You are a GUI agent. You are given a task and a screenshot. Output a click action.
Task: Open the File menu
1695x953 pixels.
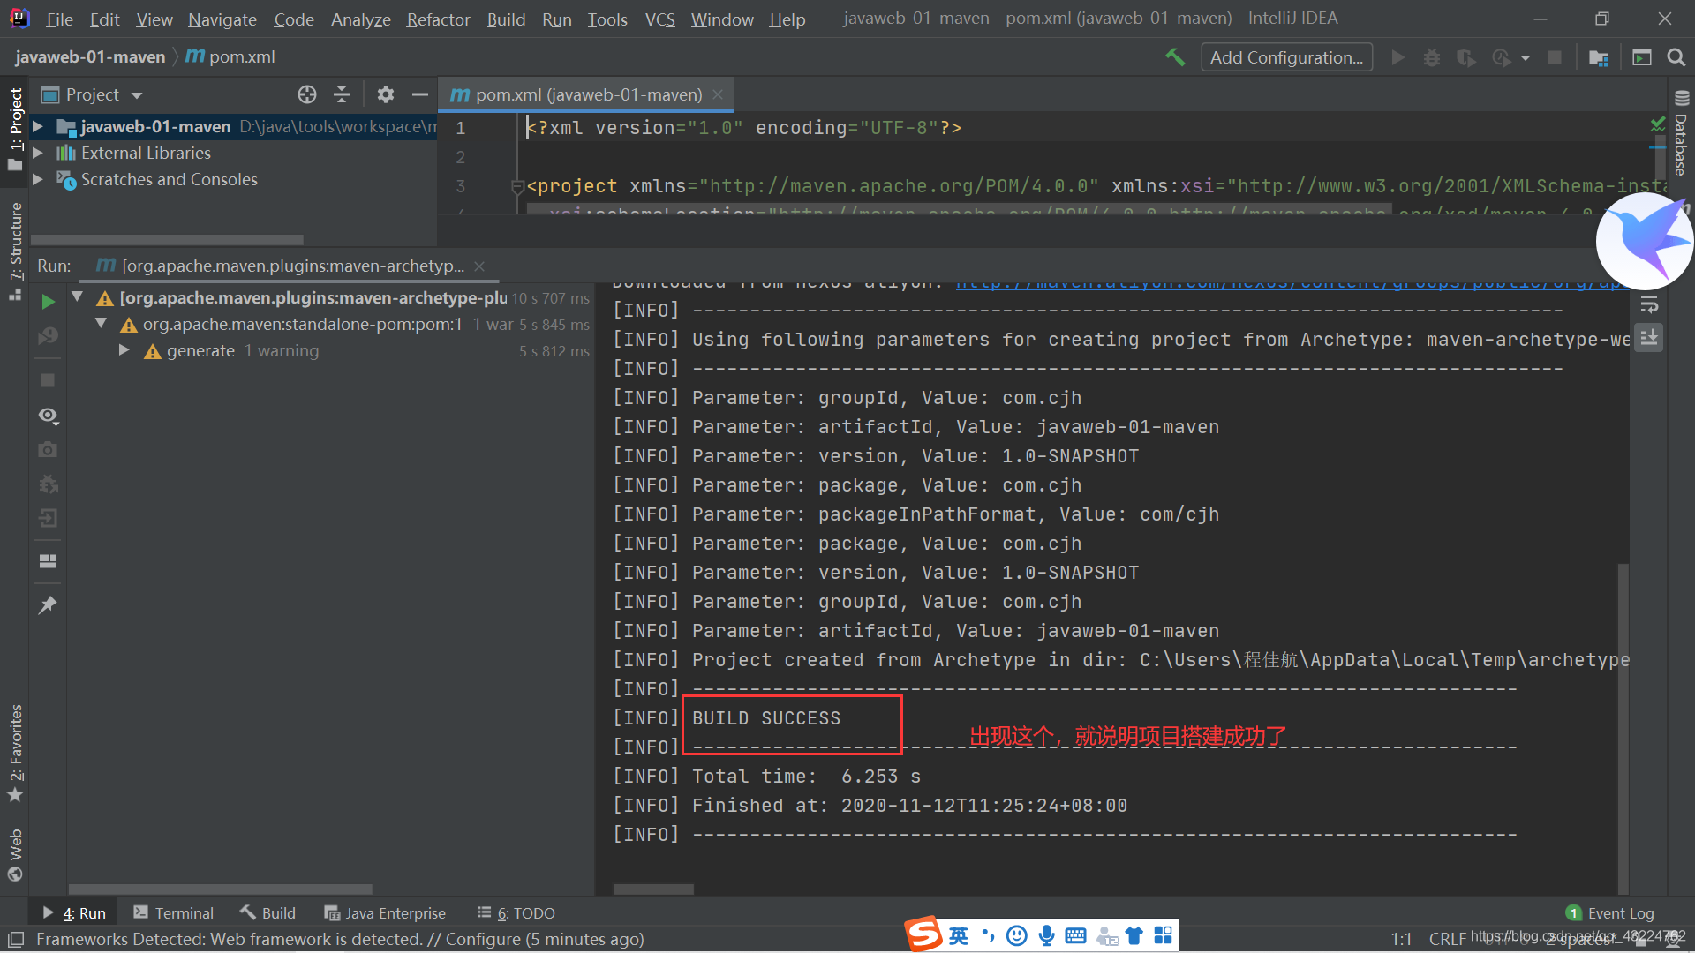pos(59,19)
